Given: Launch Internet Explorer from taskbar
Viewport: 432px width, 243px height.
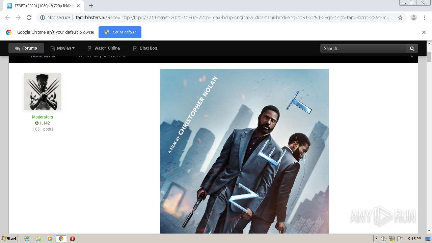Looking at the screenshot, I should pyautogui.click(x=27, y=239).
